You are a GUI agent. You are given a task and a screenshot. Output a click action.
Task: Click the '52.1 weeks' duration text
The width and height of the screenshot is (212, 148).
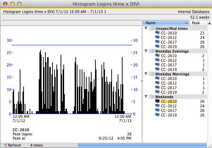pos(200,17)
